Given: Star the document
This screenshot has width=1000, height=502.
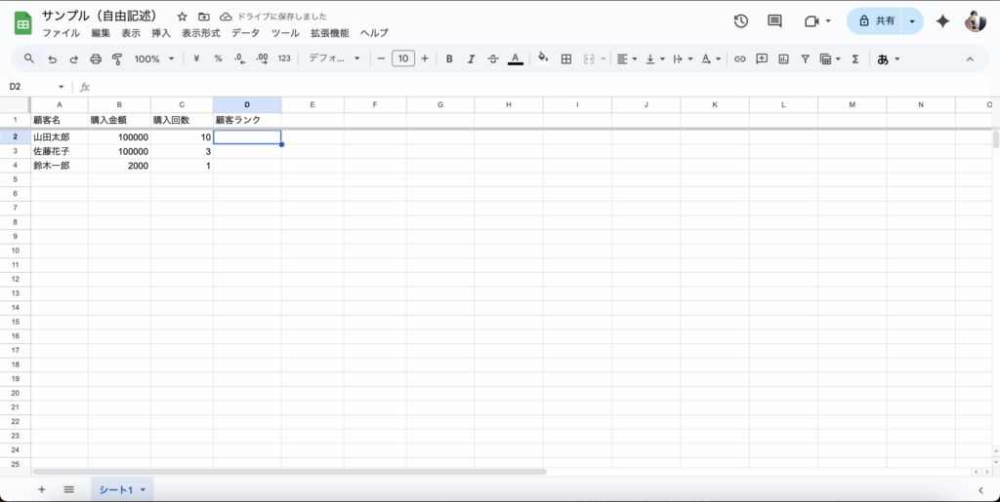Looking at the screenshot, I should (183, 17).
